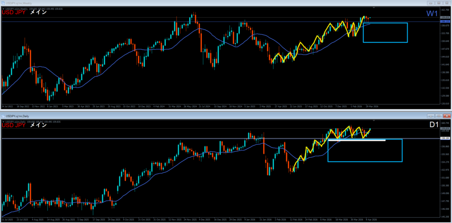Click the Weekly chart window title icon
This screenshot has height=223, width=452.
3,3
